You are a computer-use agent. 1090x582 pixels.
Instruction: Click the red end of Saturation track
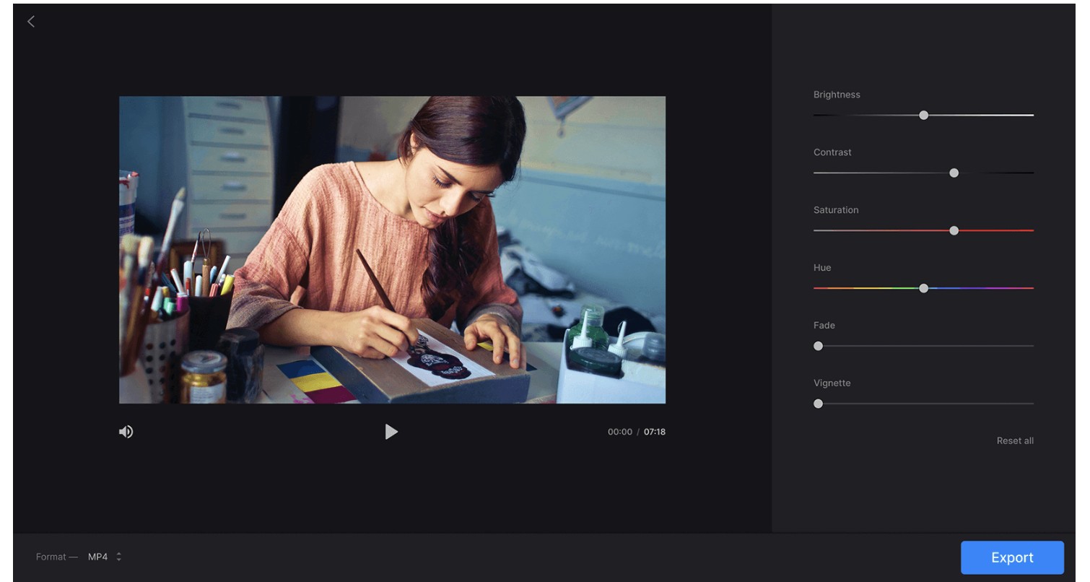tap(1029, 230)
